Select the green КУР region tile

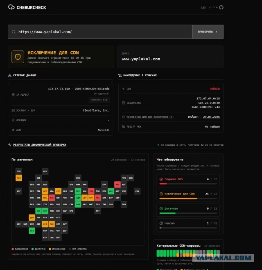pos(38,211)
